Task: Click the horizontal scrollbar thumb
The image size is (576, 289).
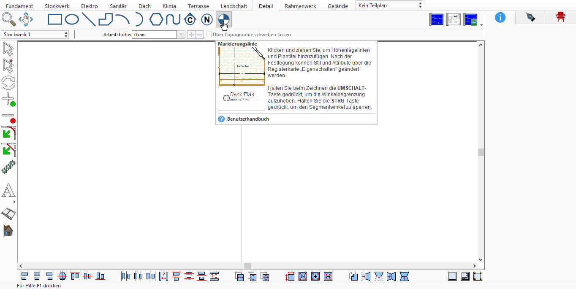Action: (x=248, y=266)
